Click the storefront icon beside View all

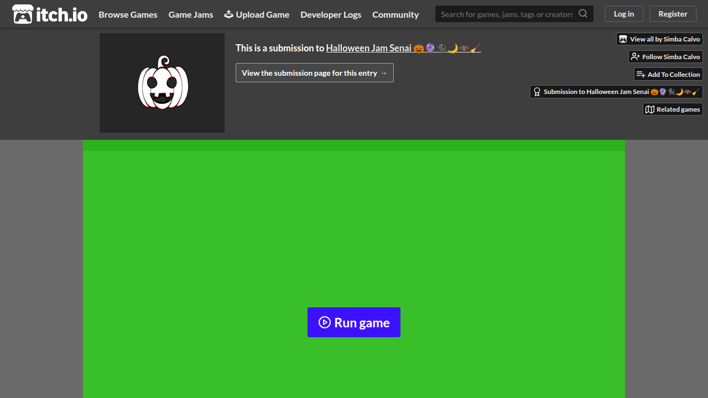[623, 39]
